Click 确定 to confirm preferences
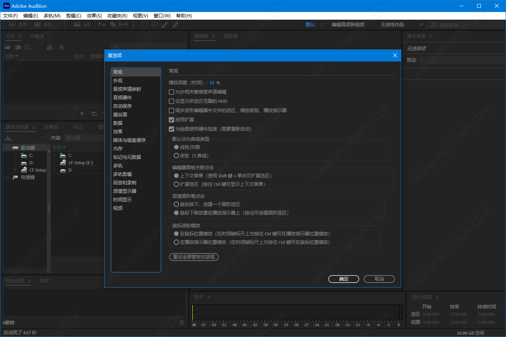506x337 pixels. click(344, 279)
